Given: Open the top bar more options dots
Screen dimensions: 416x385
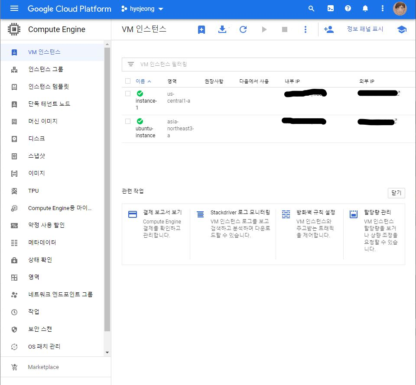Looking at the screenshot, I should click(x=382, y=9).
